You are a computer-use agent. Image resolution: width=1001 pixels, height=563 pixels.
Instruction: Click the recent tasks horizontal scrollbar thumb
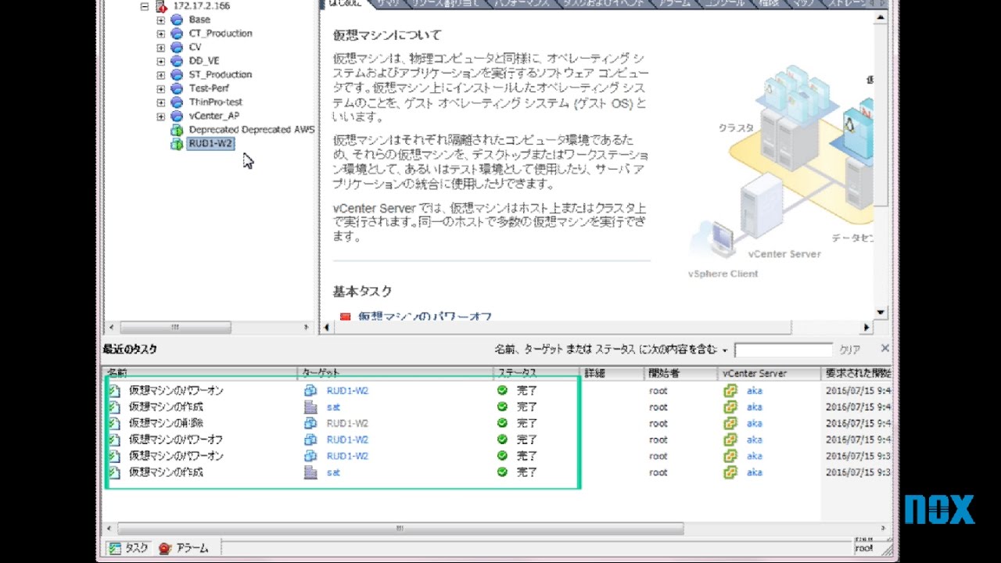coord(400,529)
